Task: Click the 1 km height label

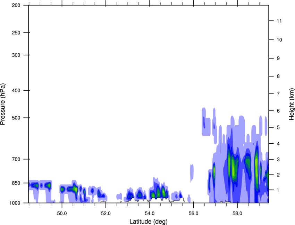Action: coord(278,190)
